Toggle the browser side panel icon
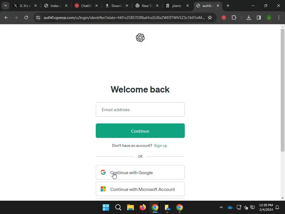The width and height of the screenshot is (285, 214). coord(259,18)
